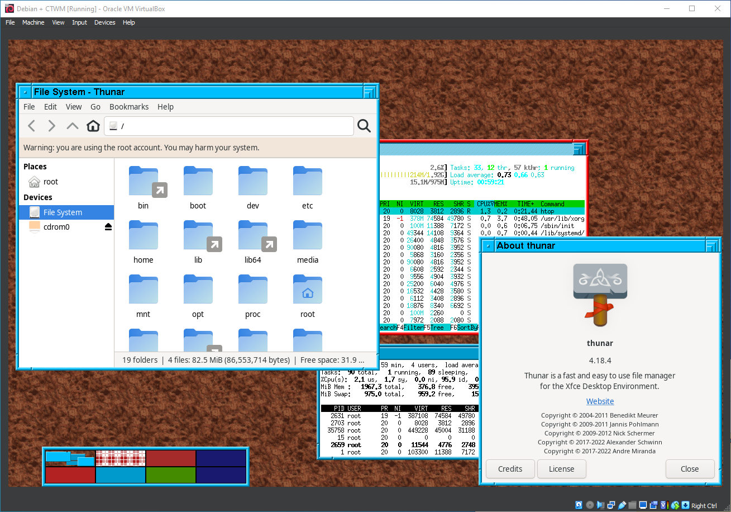The image size is (731, 512).
Task: Click the USB devices icon in VirtualBox status bar
Action: (622, 505)
